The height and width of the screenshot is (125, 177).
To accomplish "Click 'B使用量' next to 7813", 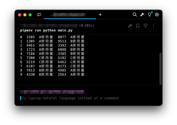I will click(x=46, y=70).
